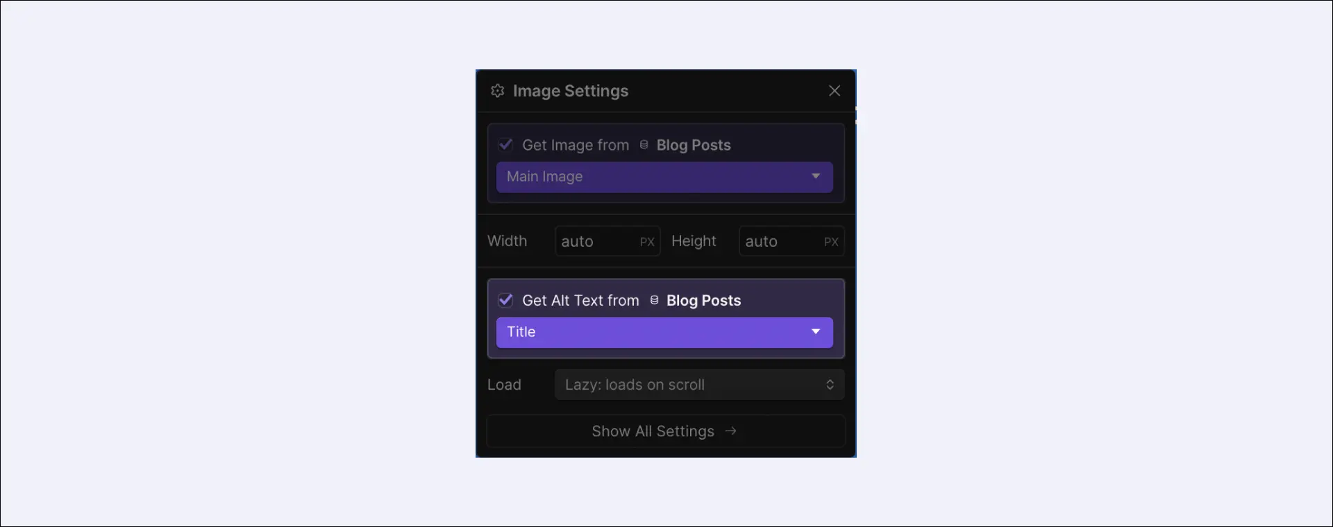Screen dimensions: 1333x527
Task: Click the Height label
Action: click(x=694, y=241)
